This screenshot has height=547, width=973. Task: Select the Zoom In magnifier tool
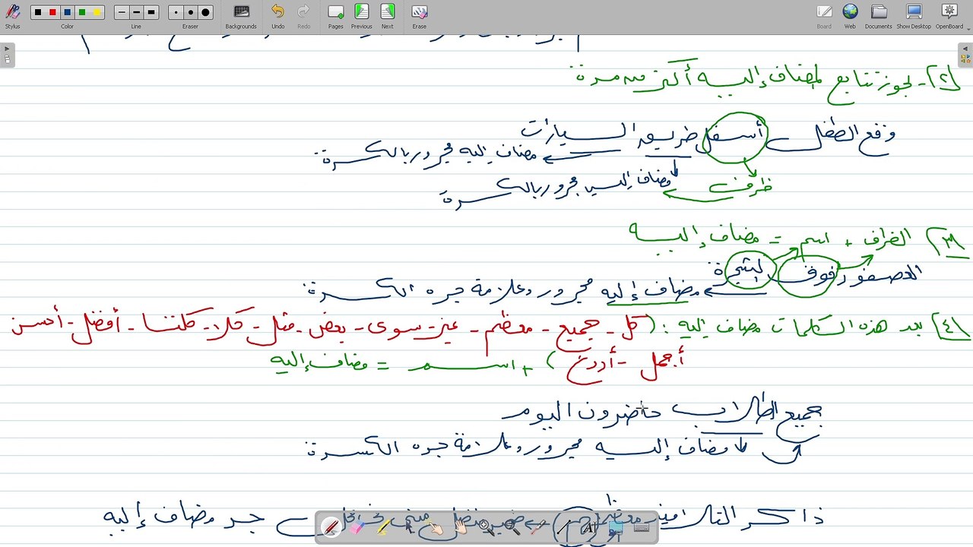point(486,527)
